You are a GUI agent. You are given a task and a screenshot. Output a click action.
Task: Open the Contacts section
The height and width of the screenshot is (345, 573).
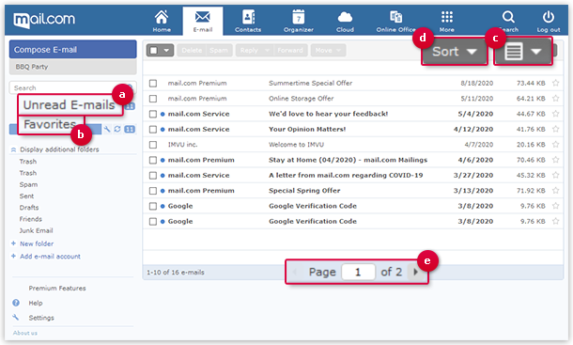248,22
